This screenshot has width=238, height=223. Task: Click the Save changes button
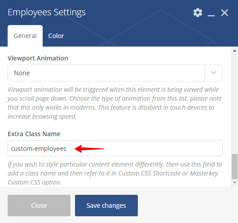(x=106, y=206)
